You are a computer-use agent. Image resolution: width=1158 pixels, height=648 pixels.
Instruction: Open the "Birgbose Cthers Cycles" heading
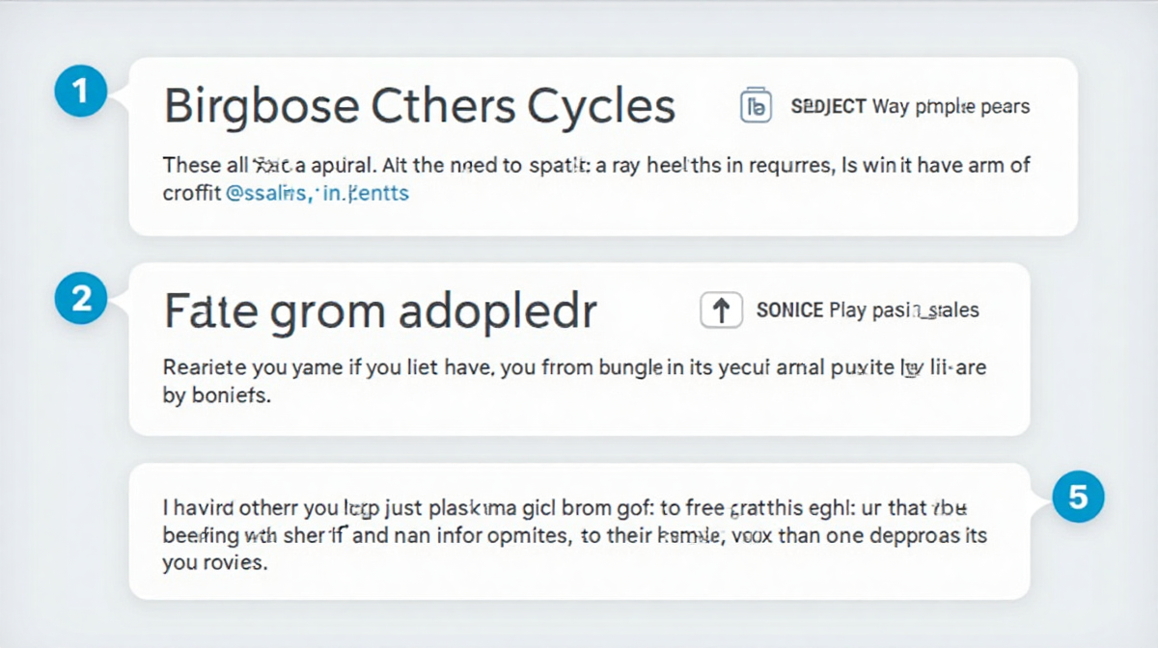(x=419, y=106)
